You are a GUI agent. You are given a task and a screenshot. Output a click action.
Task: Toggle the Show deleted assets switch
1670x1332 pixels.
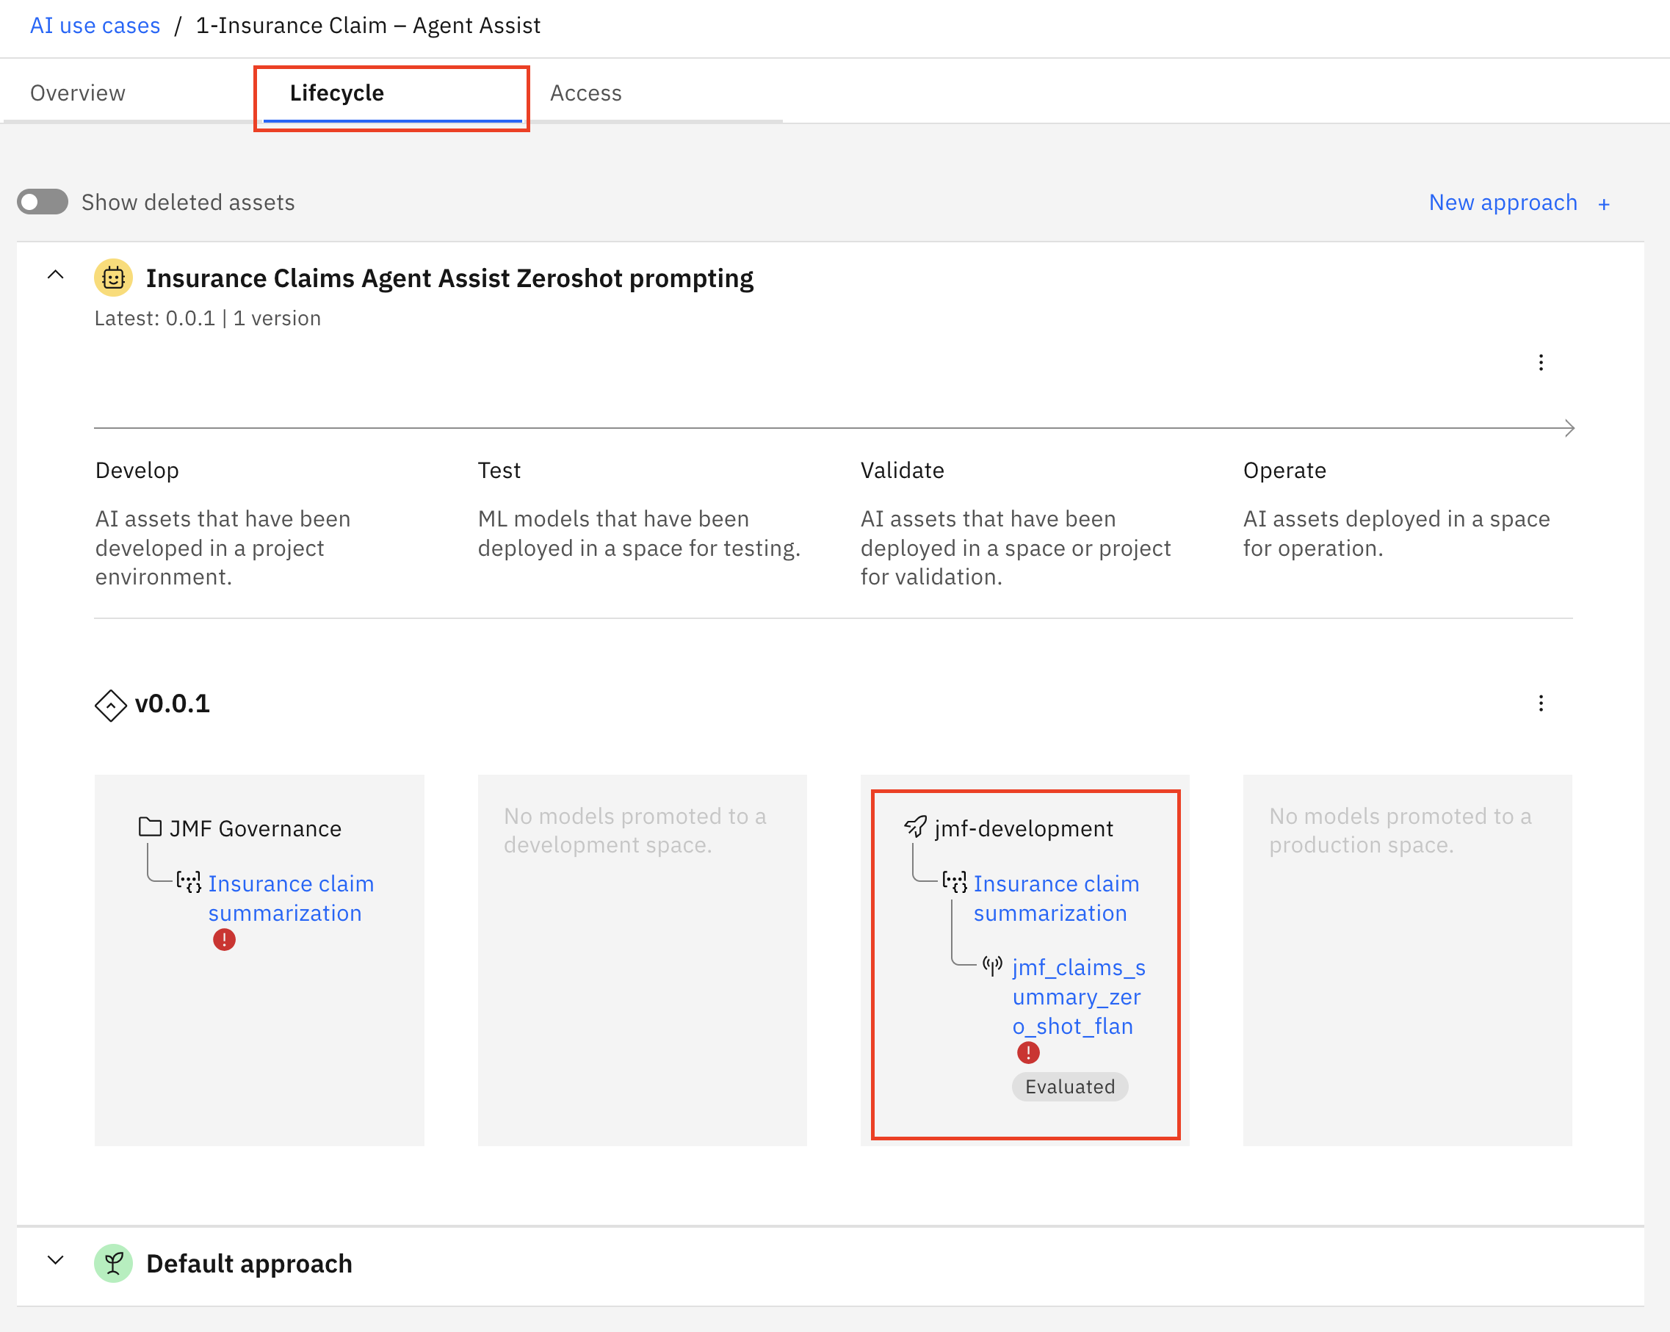(42, 203)
